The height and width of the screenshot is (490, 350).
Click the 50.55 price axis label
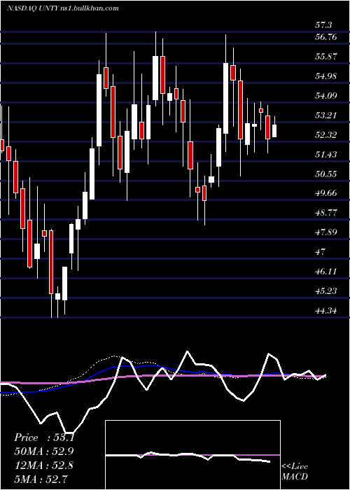click(x=327, y=174)
